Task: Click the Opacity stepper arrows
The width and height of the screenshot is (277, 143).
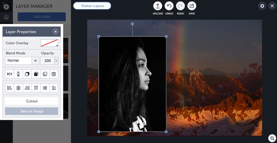Action: (56, 61)
